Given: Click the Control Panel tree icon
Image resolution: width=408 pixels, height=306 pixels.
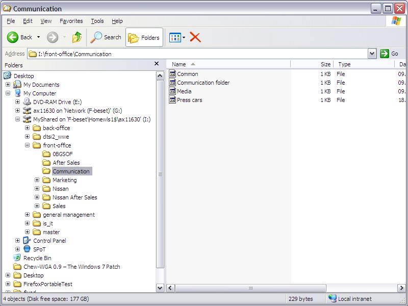Looking at the screenshot, I should (x=27, y=241).
